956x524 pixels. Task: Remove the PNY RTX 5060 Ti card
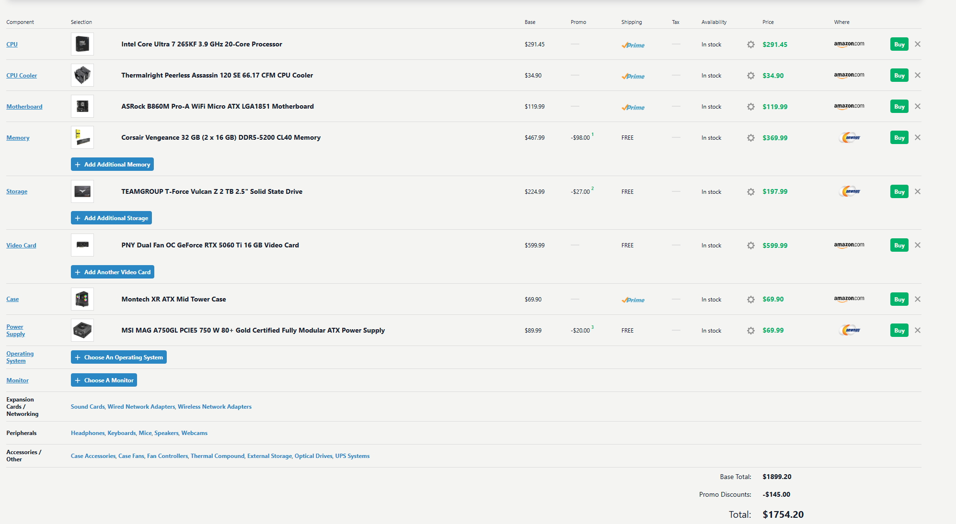point(918,245)
